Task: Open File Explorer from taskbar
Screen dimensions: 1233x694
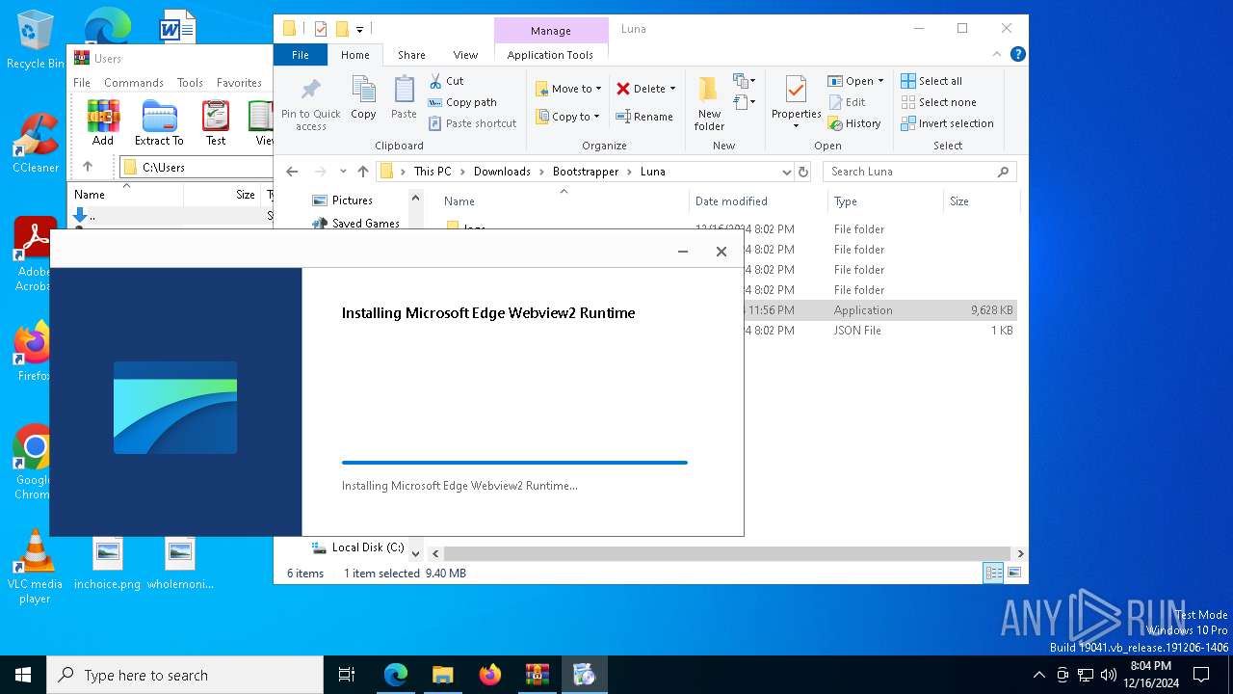Action: tap(443, 675)
